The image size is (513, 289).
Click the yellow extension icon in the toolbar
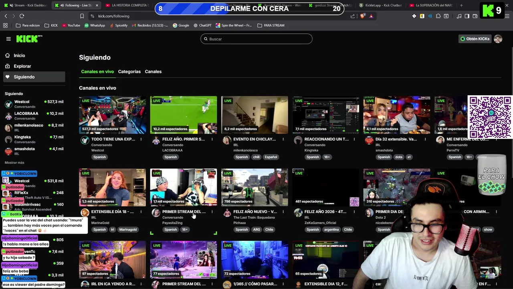point(422,16)
